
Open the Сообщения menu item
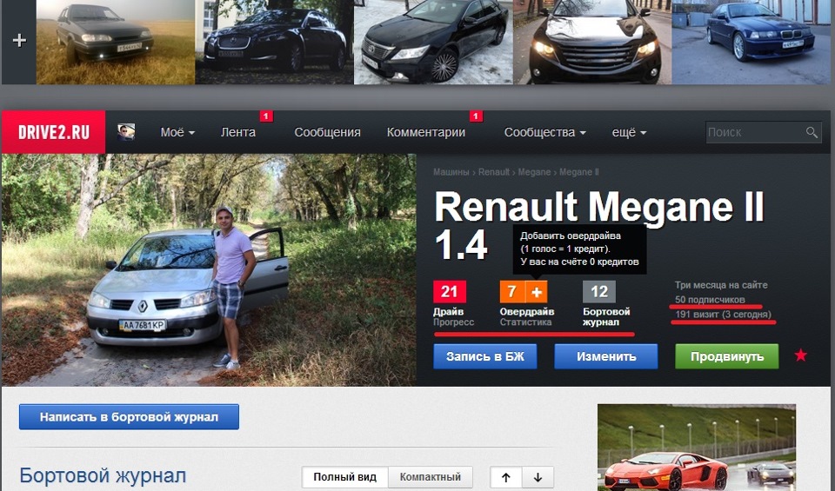point(328,132)
